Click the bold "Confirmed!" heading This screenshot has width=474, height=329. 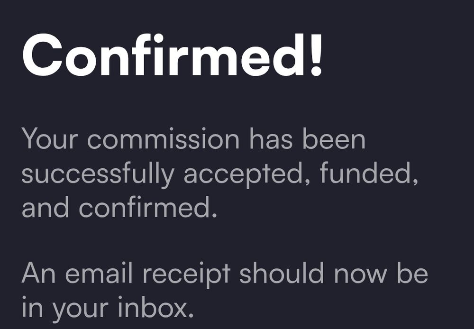[172, 55]
